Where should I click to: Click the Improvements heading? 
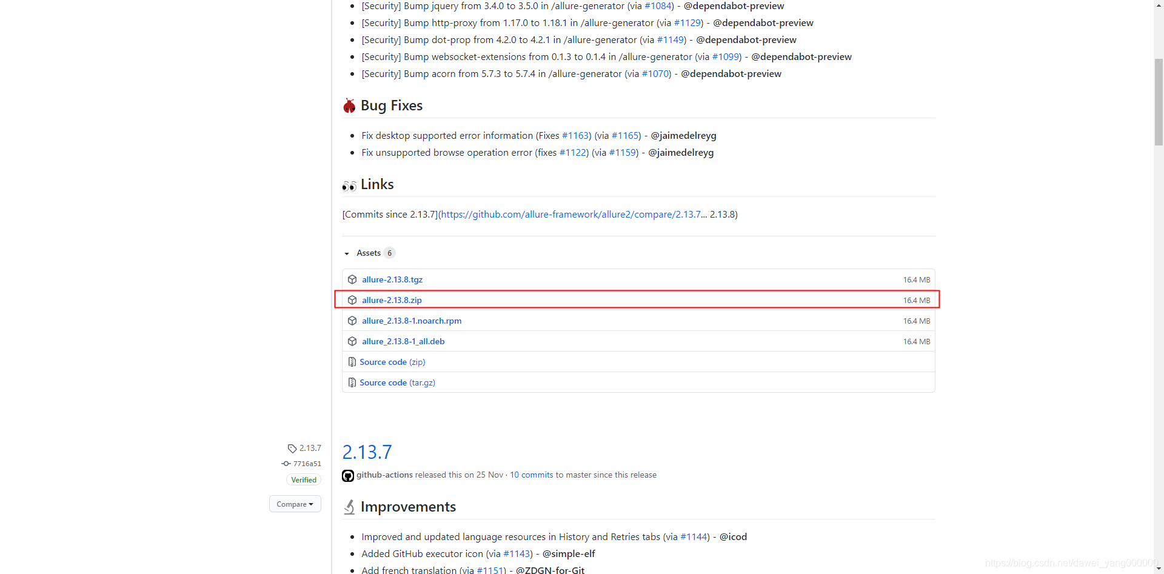click(408, 507)
